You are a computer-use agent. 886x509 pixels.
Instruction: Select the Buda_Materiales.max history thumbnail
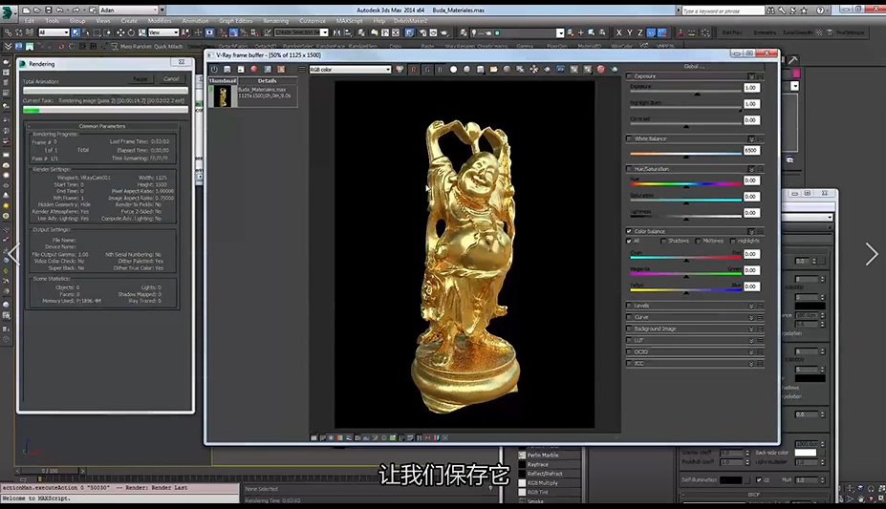[223, 96]
